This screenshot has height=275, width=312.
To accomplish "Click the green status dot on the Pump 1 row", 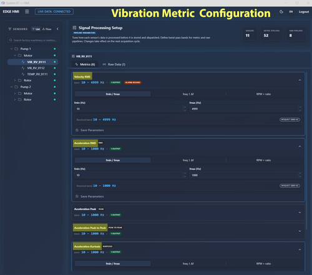I will 55,49.
